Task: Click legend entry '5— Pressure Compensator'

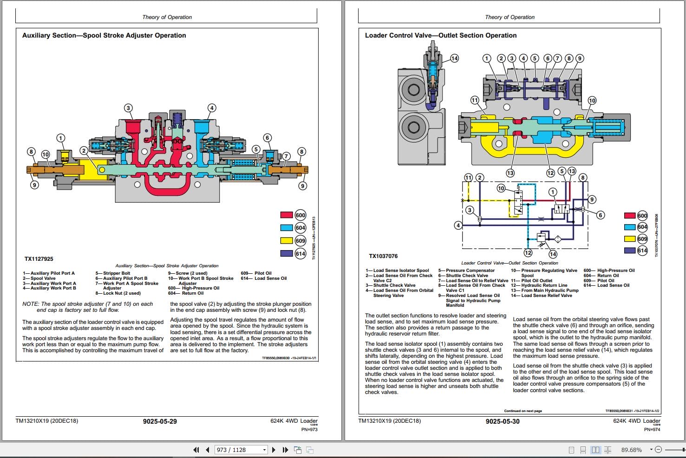Action: coord(467,271)
